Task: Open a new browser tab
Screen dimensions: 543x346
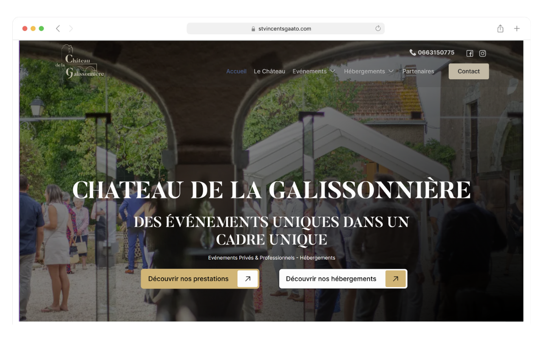Action: coord(517,28)
